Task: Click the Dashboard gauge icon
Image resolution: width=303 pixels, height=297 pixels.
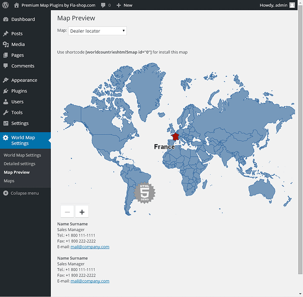Action: click(6, 19)
